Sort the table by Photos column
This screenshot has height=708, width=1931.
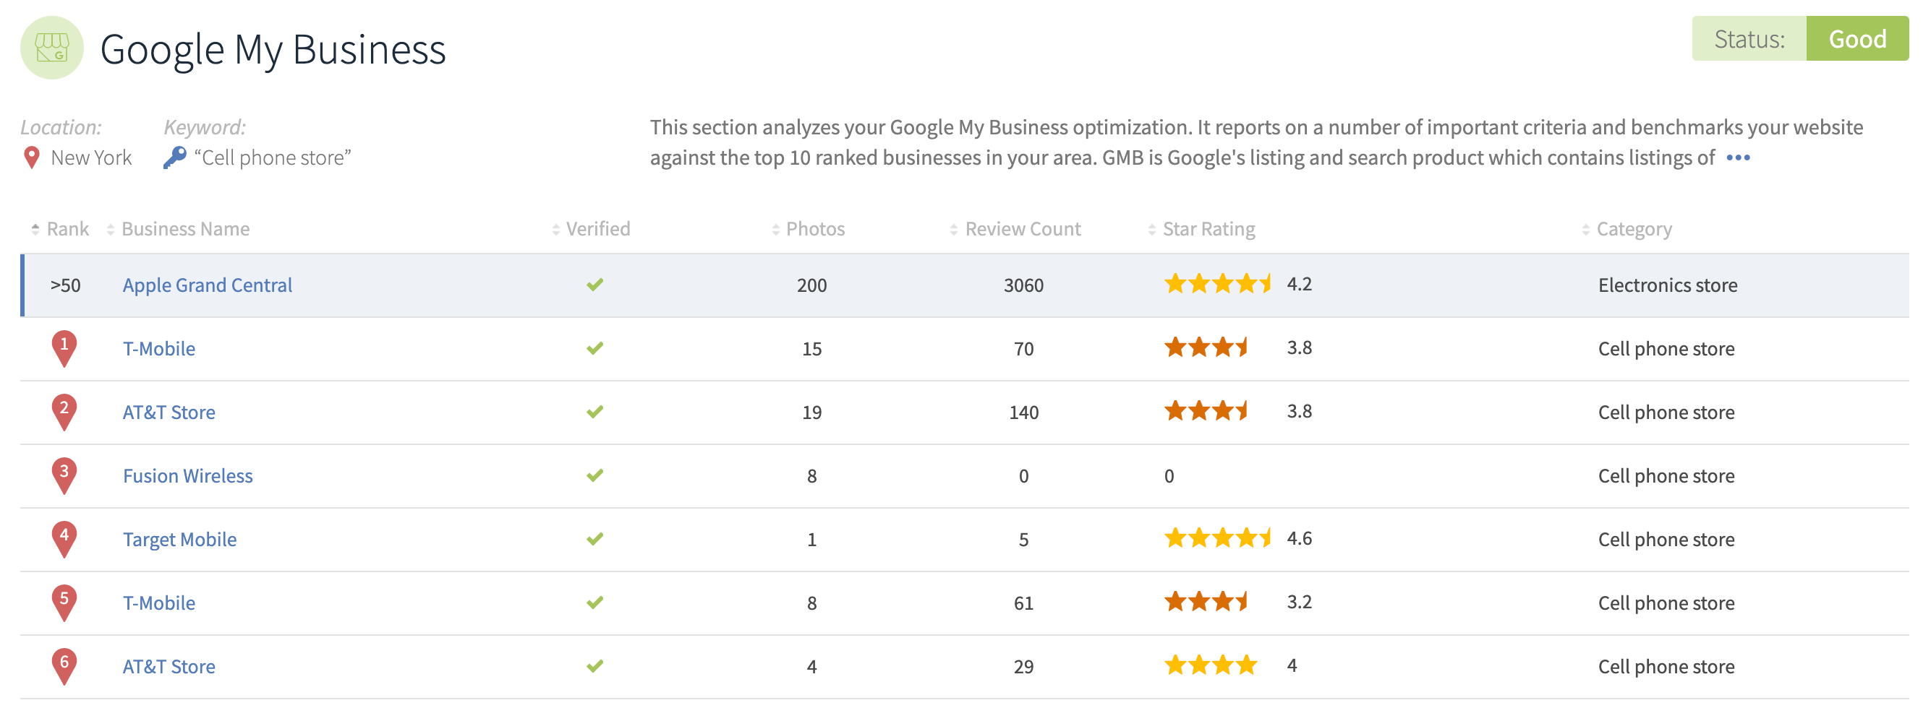click(808, 229)
